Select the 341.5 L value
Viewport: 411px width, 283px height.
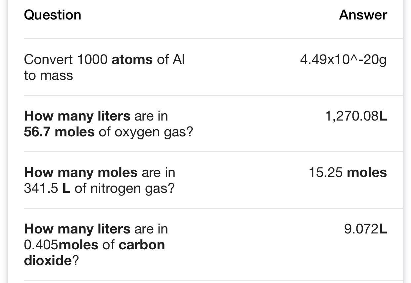(47, 189)
